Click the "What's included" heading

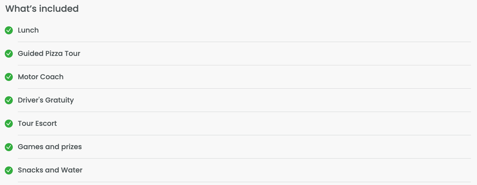pos(42,9)
